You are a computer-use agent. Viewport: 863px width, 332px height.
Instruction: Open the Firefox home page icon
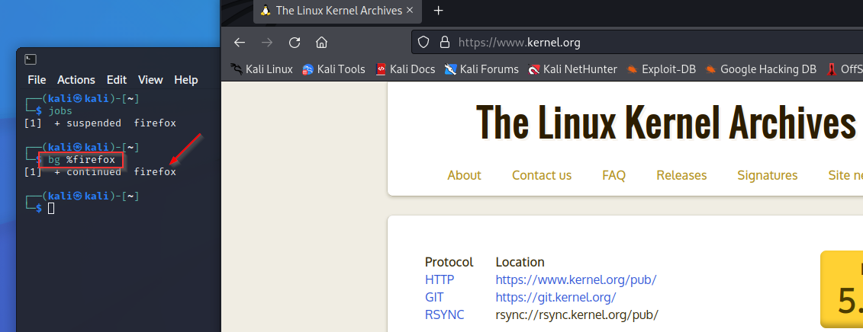click(321, 43)
